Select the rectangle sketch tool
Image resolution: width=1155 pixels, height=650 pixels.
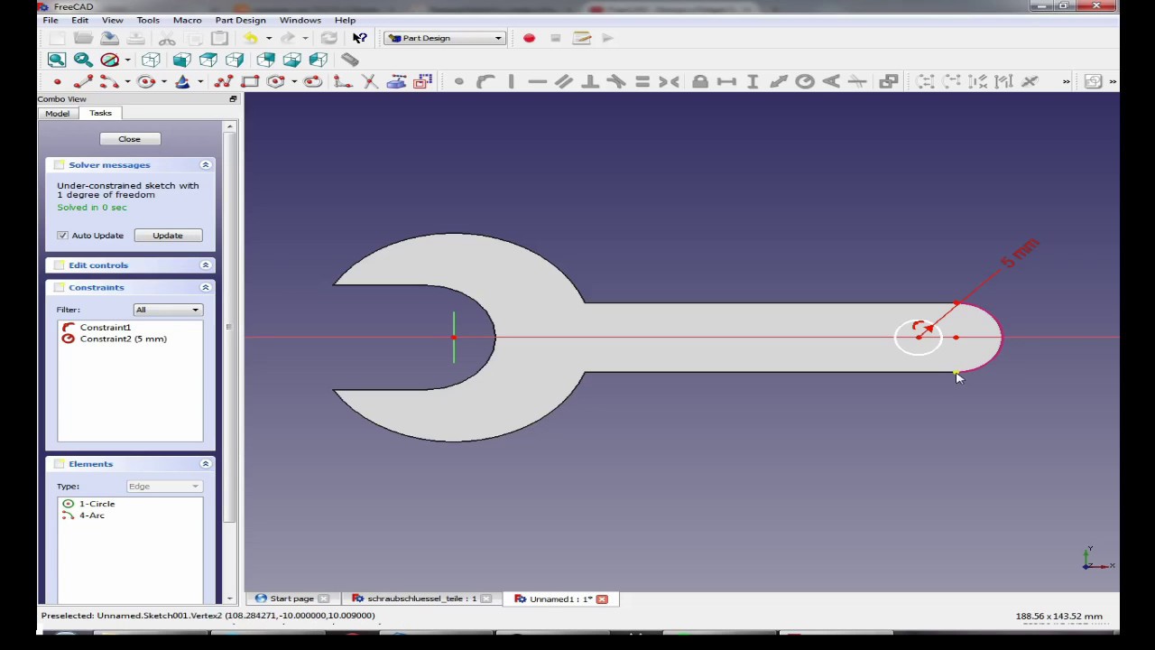click(x=250, y=82)
